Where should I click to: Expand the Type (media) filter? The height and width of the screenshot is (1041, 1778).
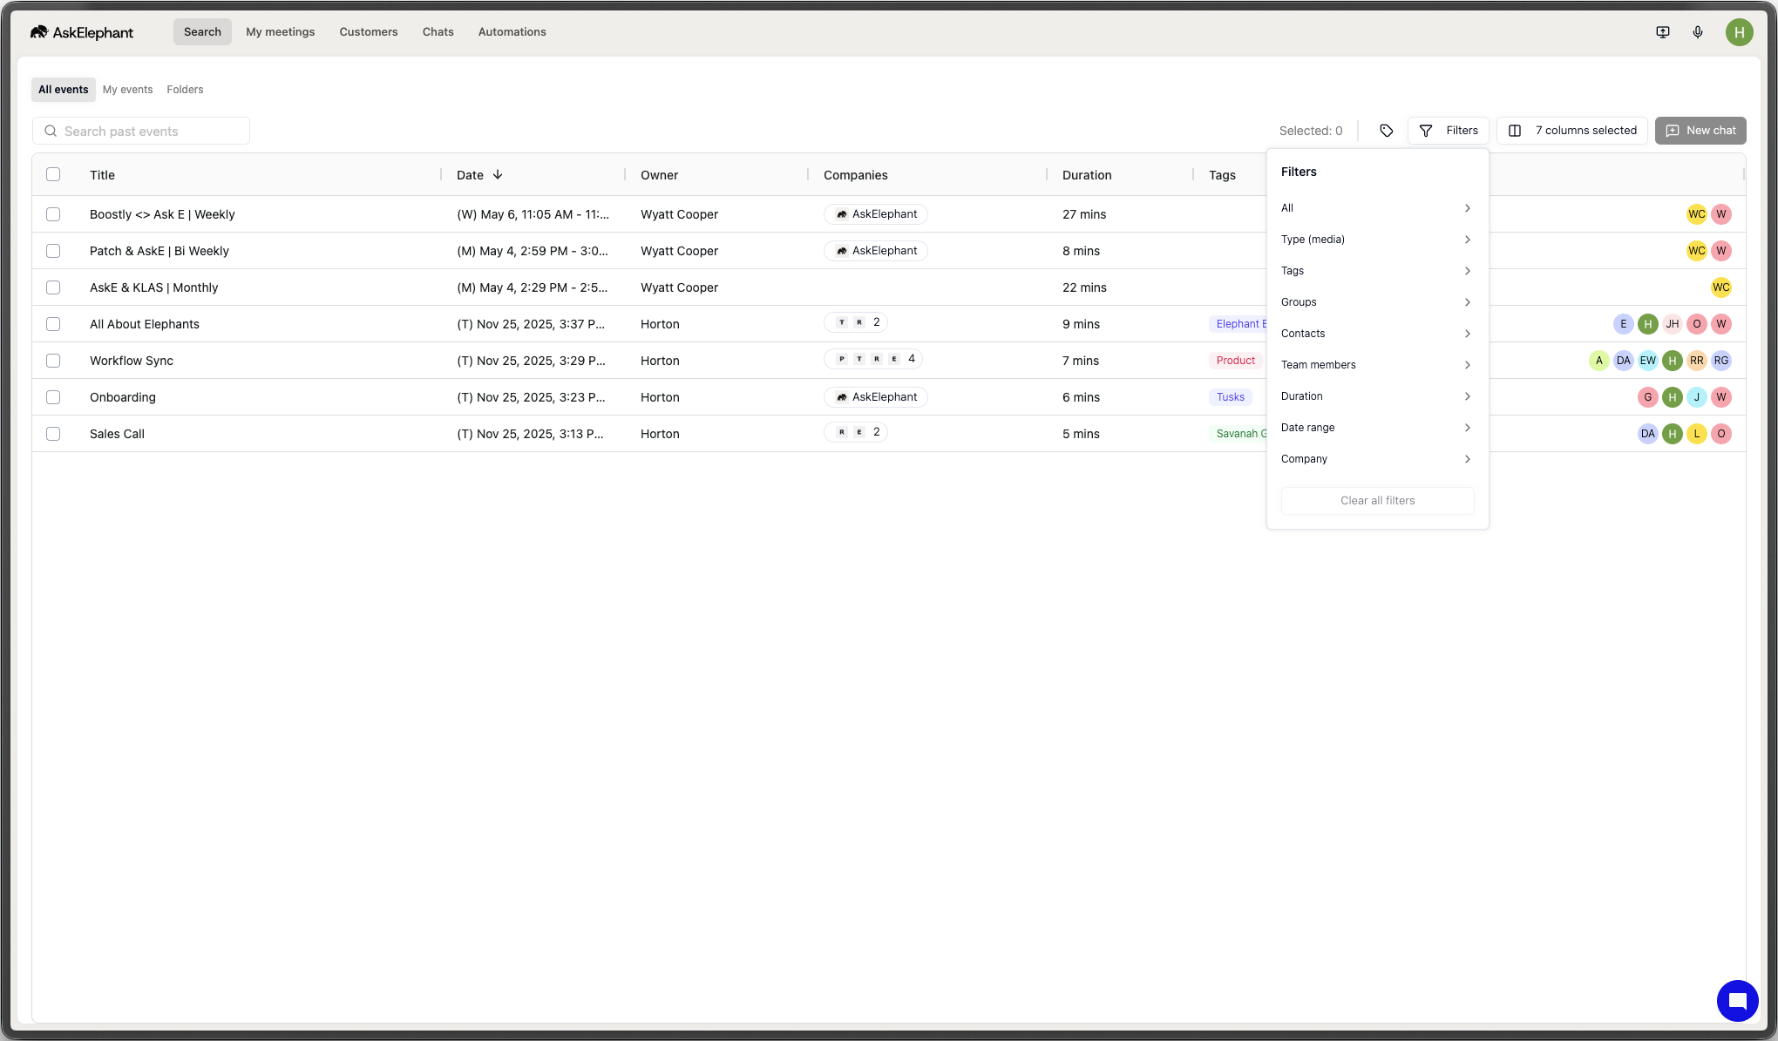point(1377,240)
